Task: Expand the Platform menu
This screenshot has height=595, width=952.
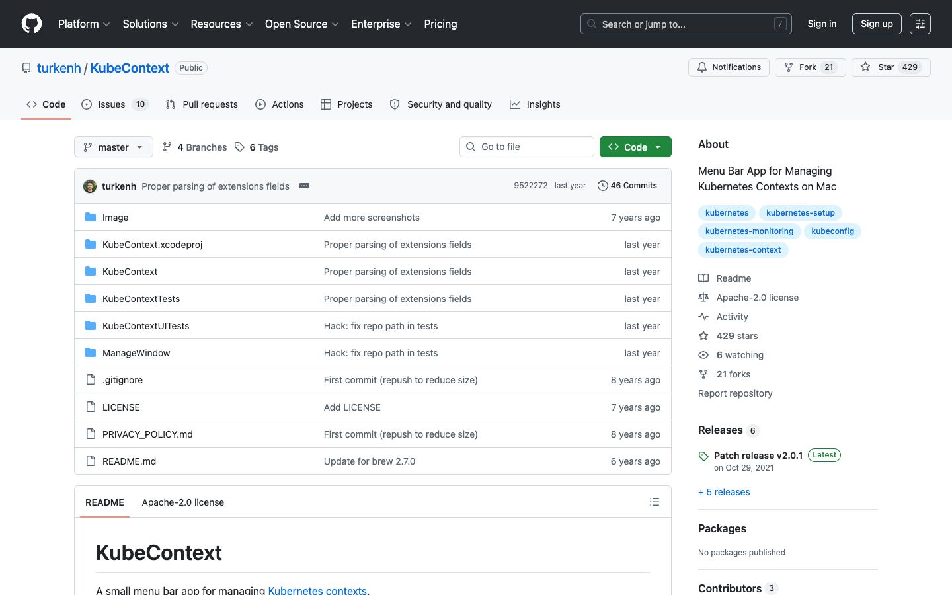Action: click(84, 24)
